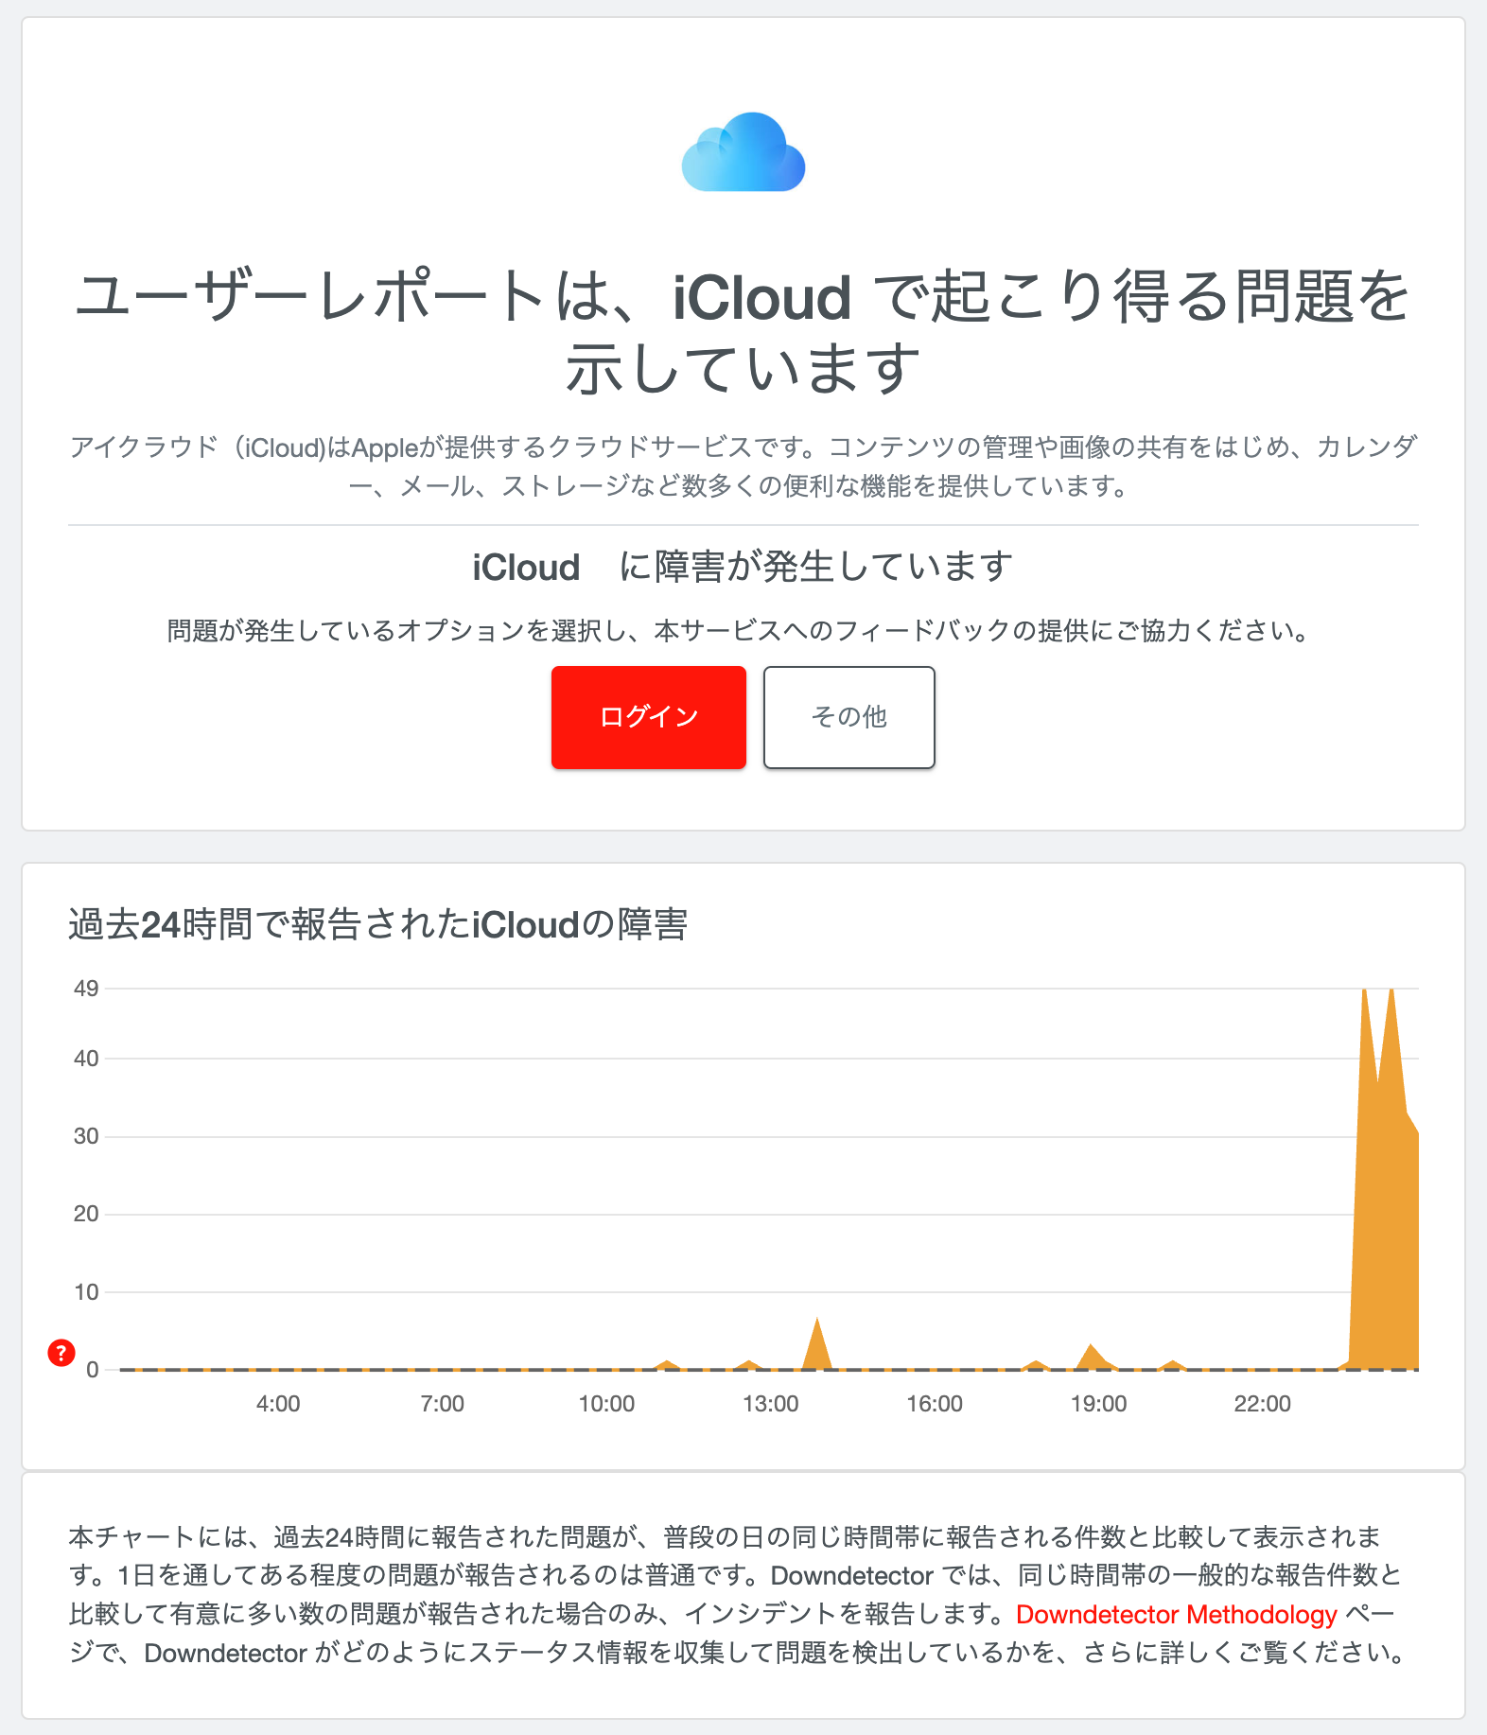
Task: Click the 49 value on the vertical axis
Action: [87, 988]
